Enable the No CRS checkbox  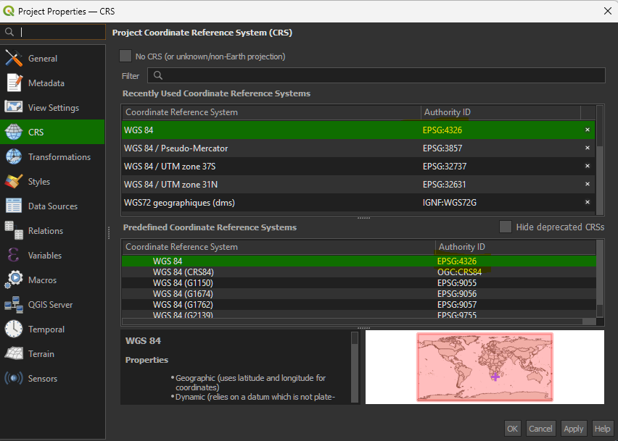125,56
